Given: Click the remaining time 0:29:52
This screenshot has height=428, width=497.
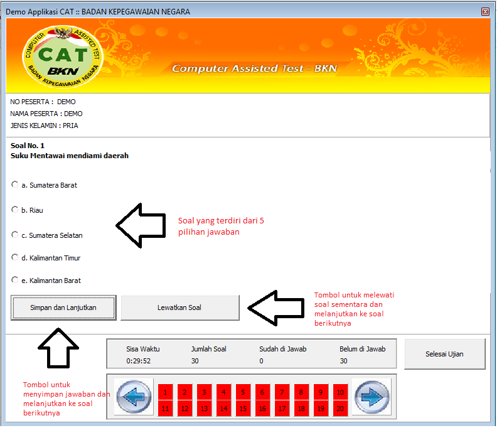Looking at the screenshot, I should click(139, 361).
